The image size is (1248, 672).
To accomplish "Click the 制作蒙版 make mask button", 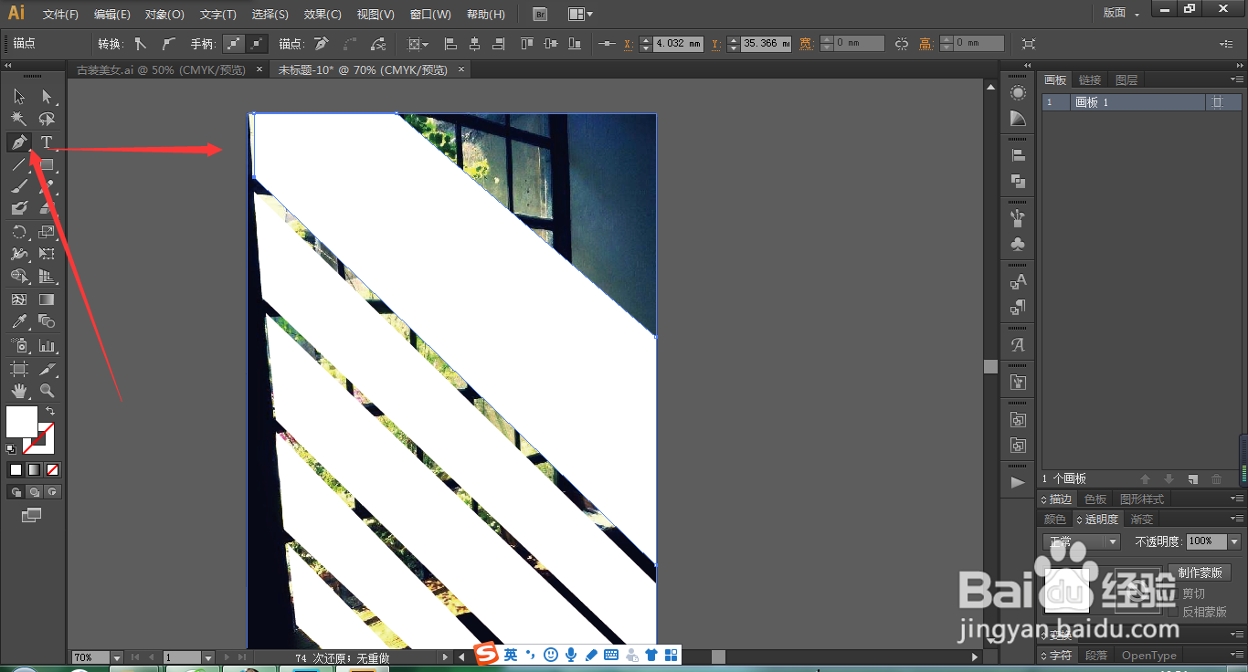I will 1200,572.
